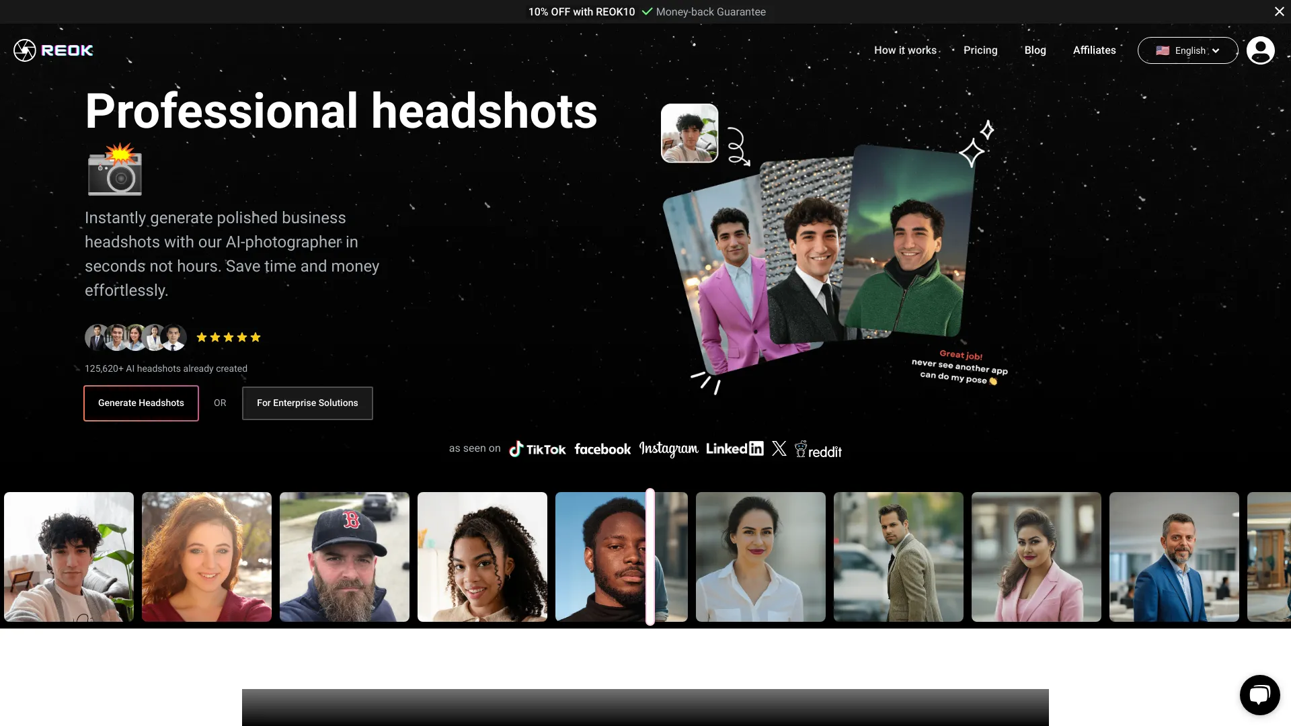This screenshot has height=726, width=1291.
Task: Navigate to the Blog section
Action: pyautogui.click(x=1035, y=50)
